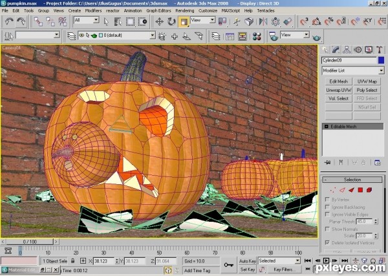Open the Hierarchy panel tab
The image size is (388, 276).
click(x=347, y=50)
